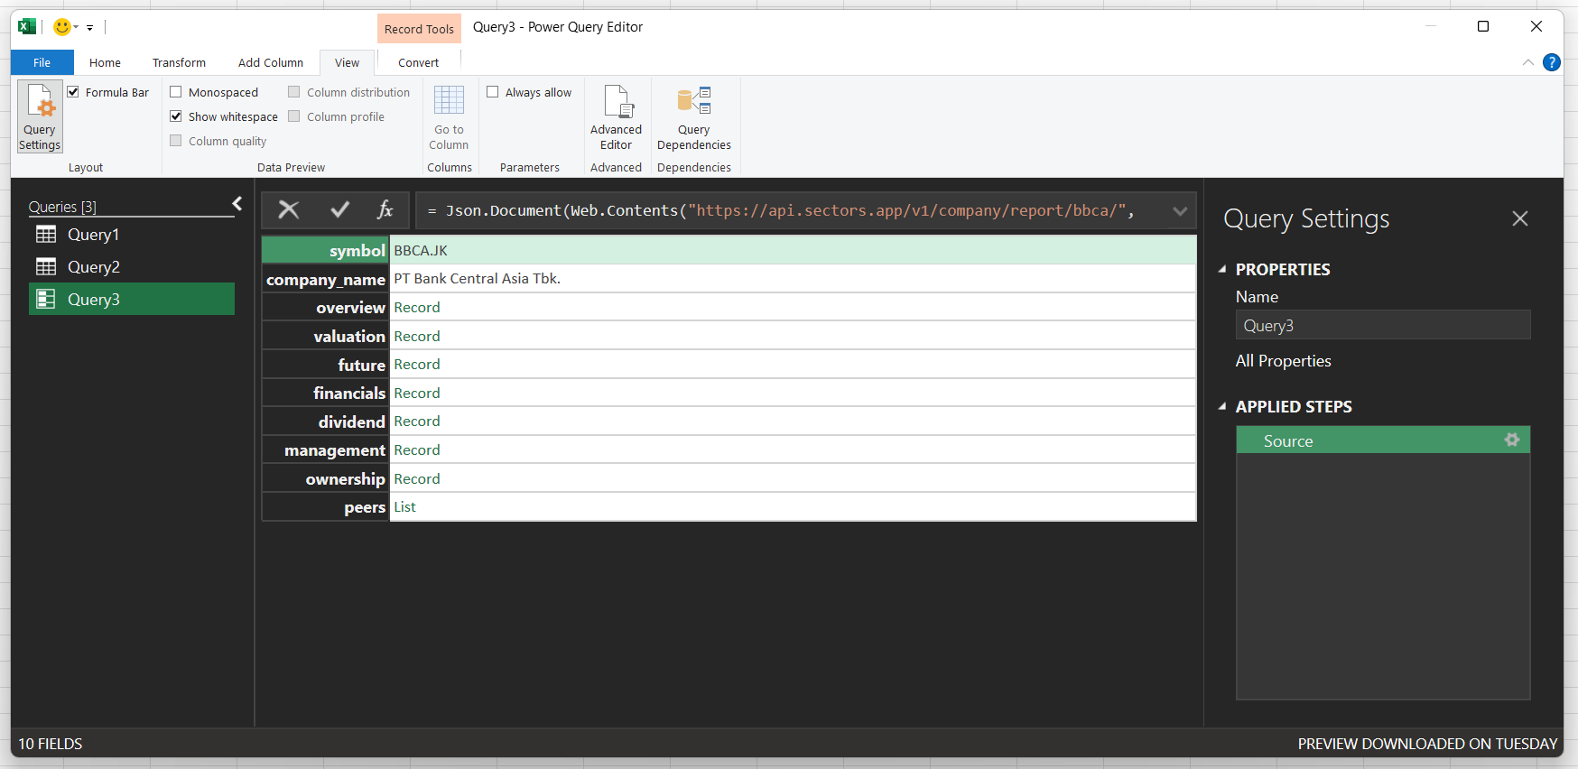Select the Source applied step

pos(1383,440)
